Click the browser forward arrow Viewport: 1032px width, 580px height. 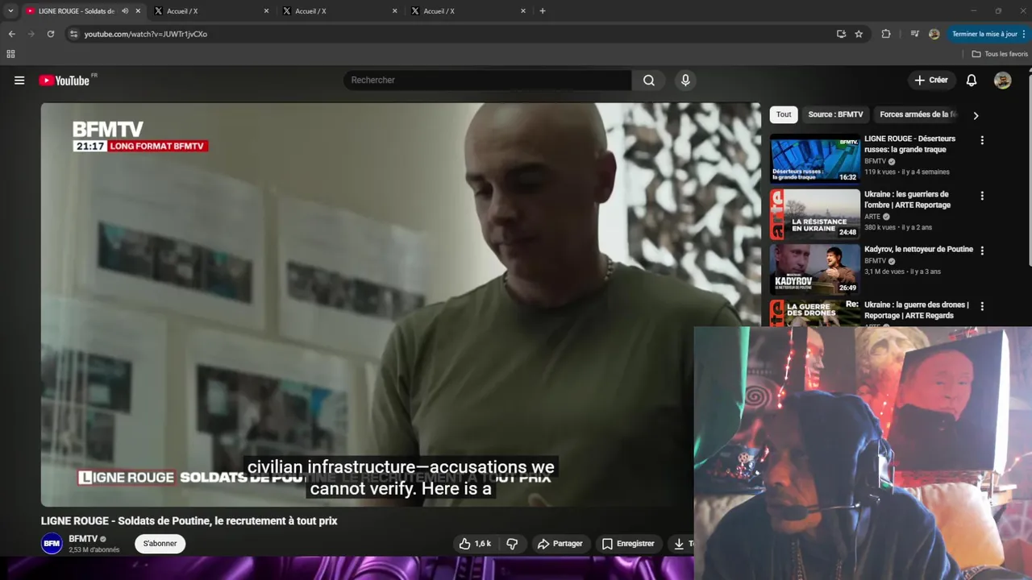point(31,34)
